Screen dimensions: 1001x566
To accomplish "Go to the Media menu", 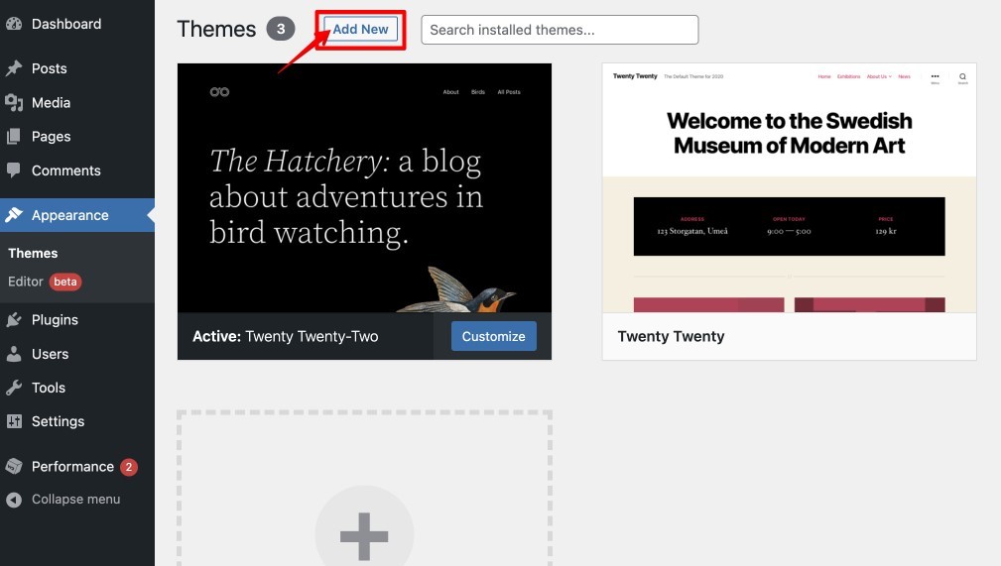I will tap(77, 102).
